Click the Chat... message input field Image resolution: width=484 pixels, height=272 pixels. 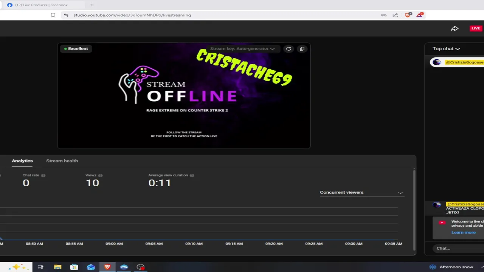(x=459, y=248)
